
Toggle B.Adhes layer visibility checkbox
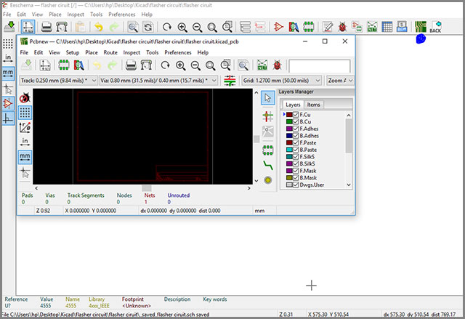tap(296, 135)
